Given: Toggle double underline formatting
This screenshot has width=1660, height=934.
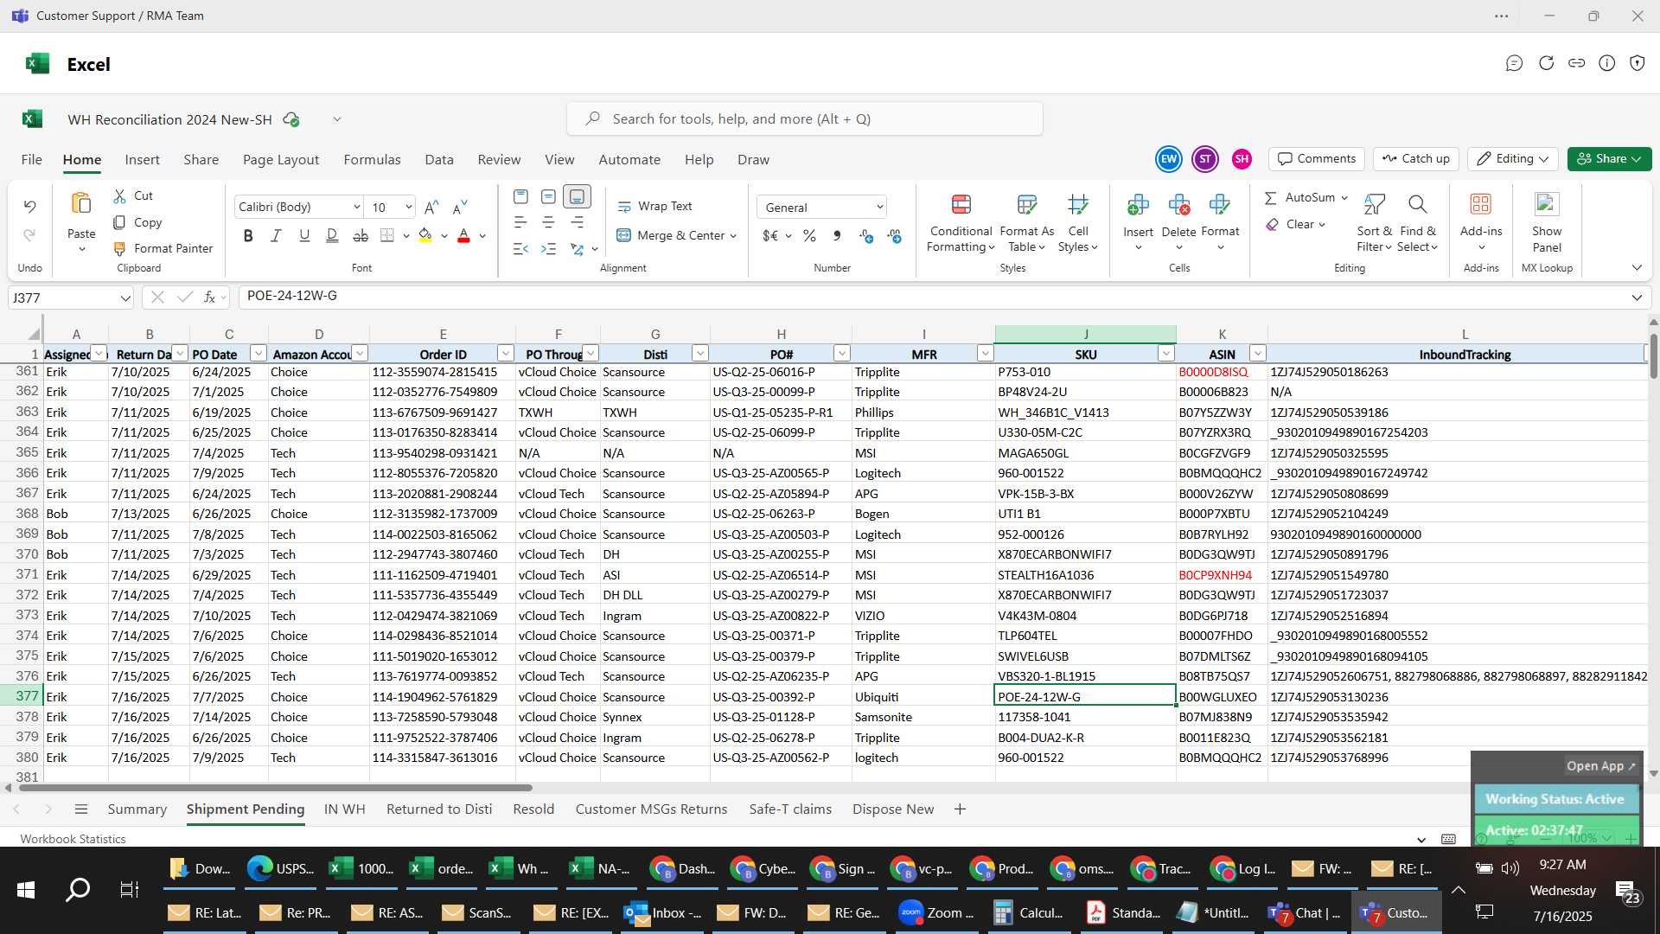Looking at the screenshot, I should [x=332, y=235].
